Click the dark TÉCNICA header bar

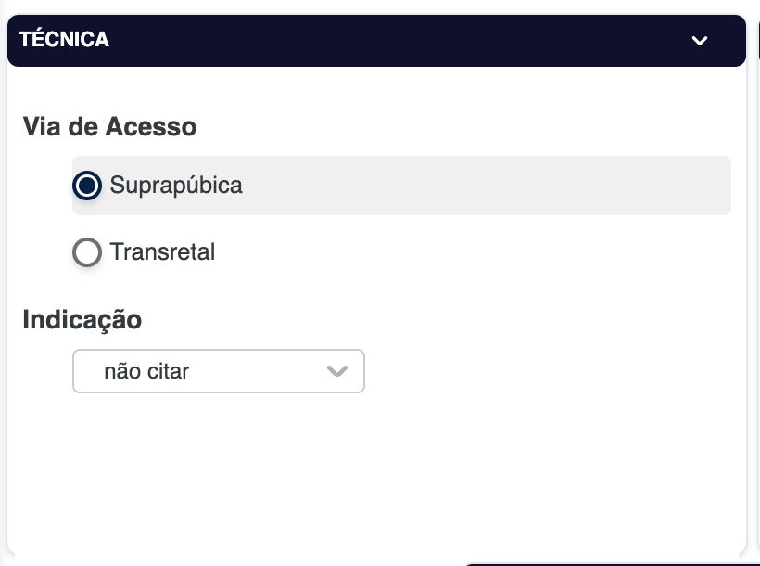click(x=371, y=40)
